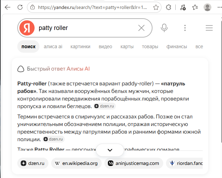The height and width of the screenshot is (178, 222).
Task: Add page to favorites with the star icon
Action: click(156, 7)
